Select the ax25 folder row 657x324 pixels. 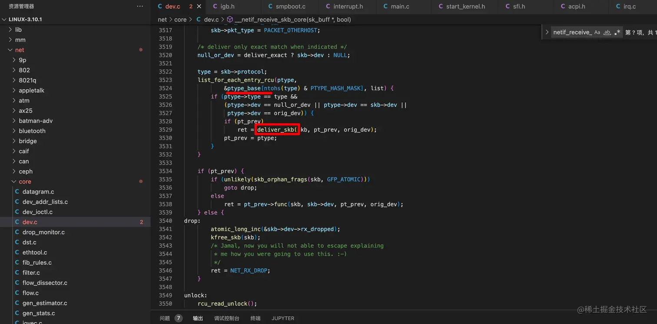[x=75, y=111]
